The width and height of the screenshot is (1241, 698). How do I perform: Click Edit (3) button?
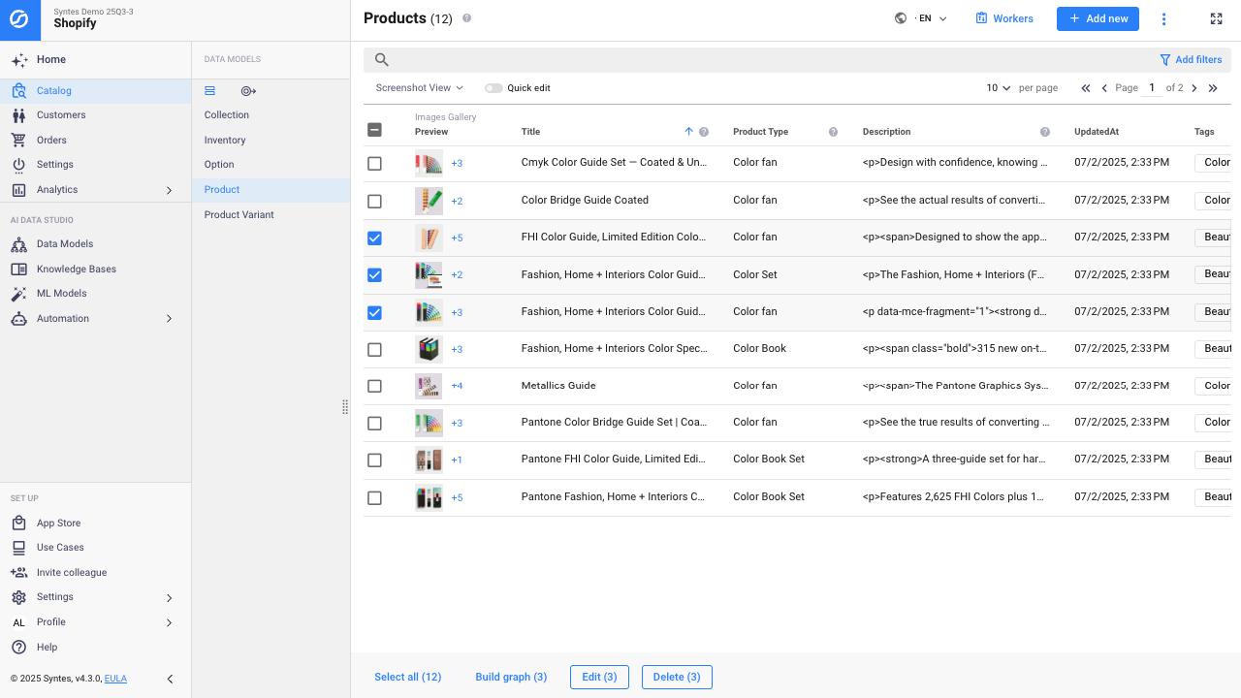coord(599,677)
